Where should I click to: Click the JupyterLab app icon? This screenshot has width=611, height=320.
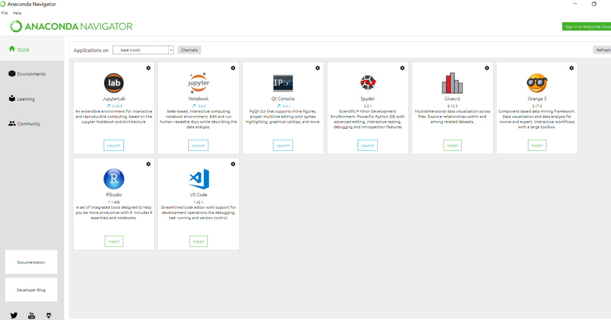114,83
